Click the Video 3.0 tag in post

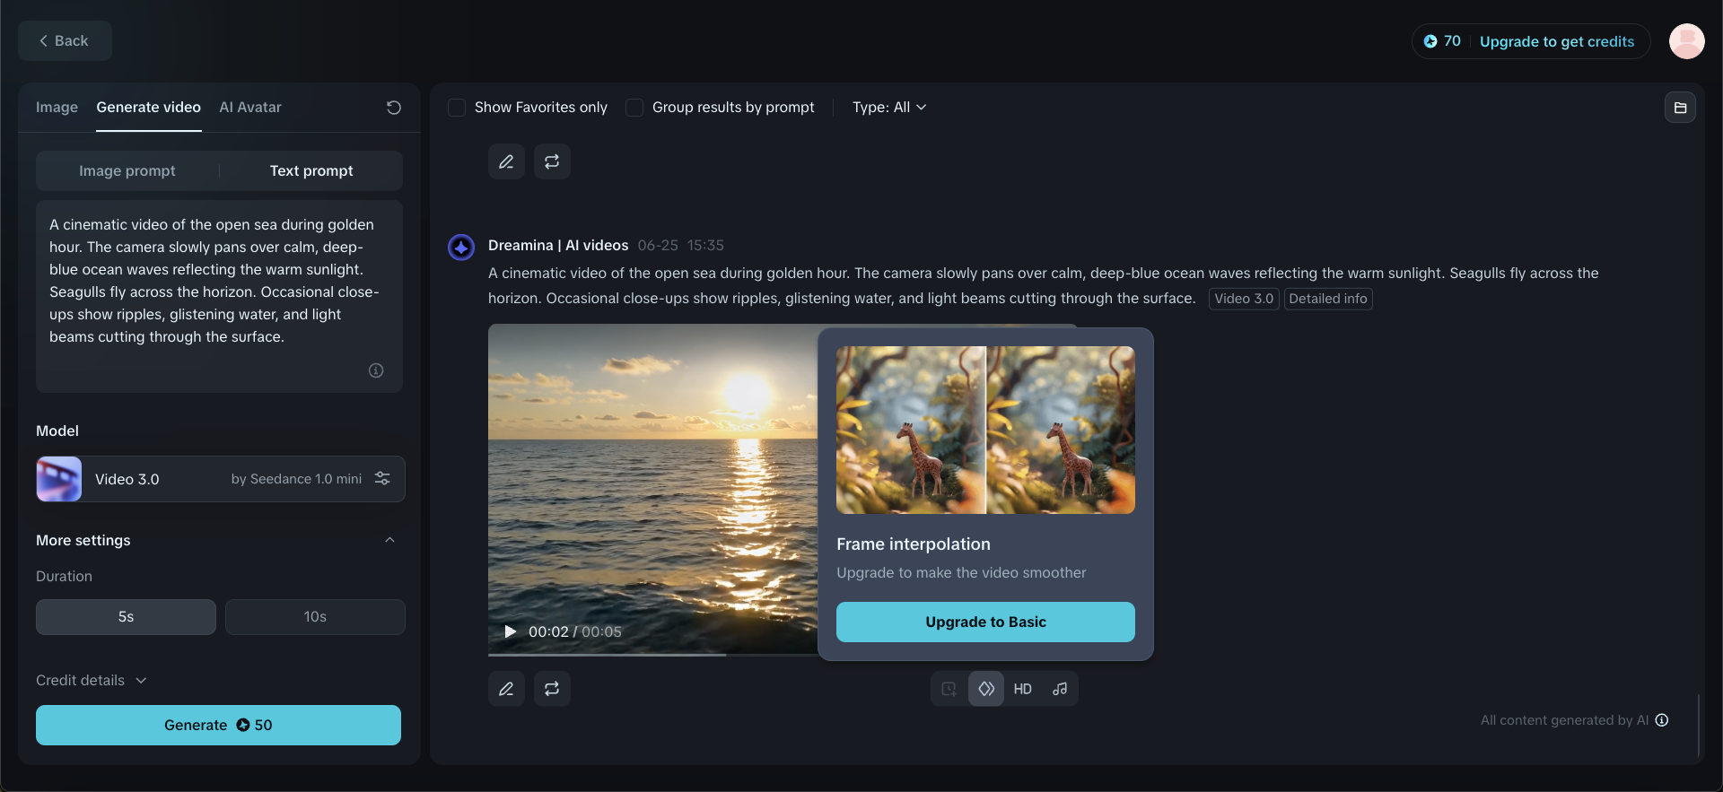tap(1244, 299)
